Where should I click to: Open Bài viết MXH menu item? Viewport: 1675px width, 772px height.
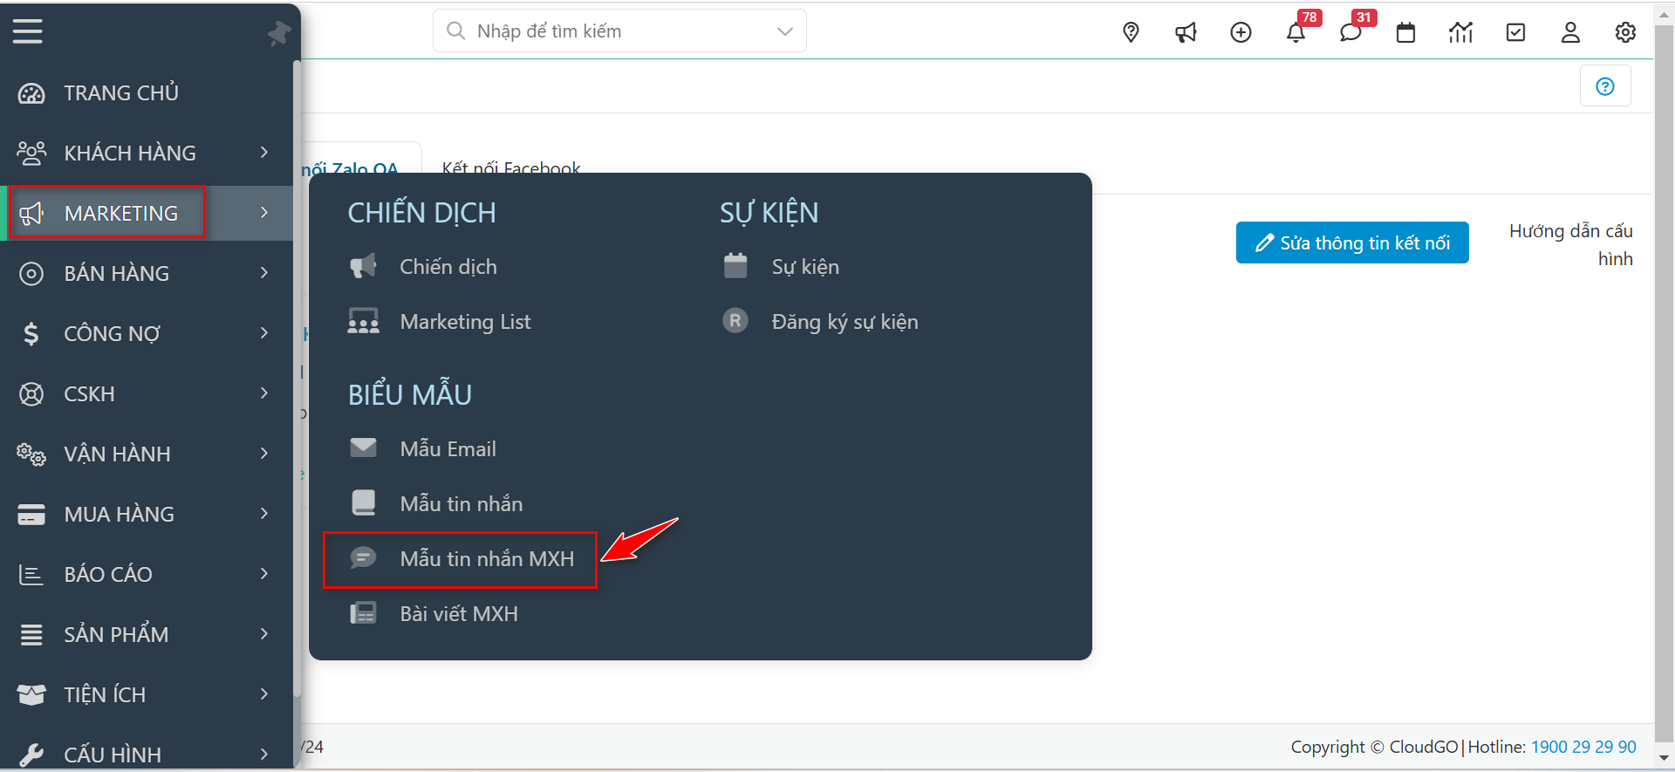pyautogui.click(x=459, y=614)
